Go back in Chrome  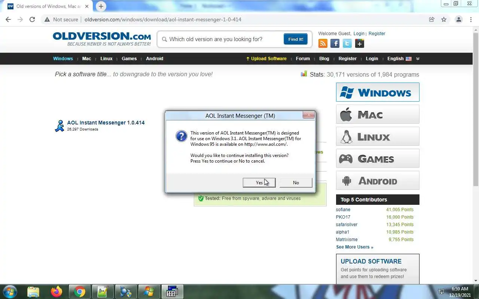point(8,19)
